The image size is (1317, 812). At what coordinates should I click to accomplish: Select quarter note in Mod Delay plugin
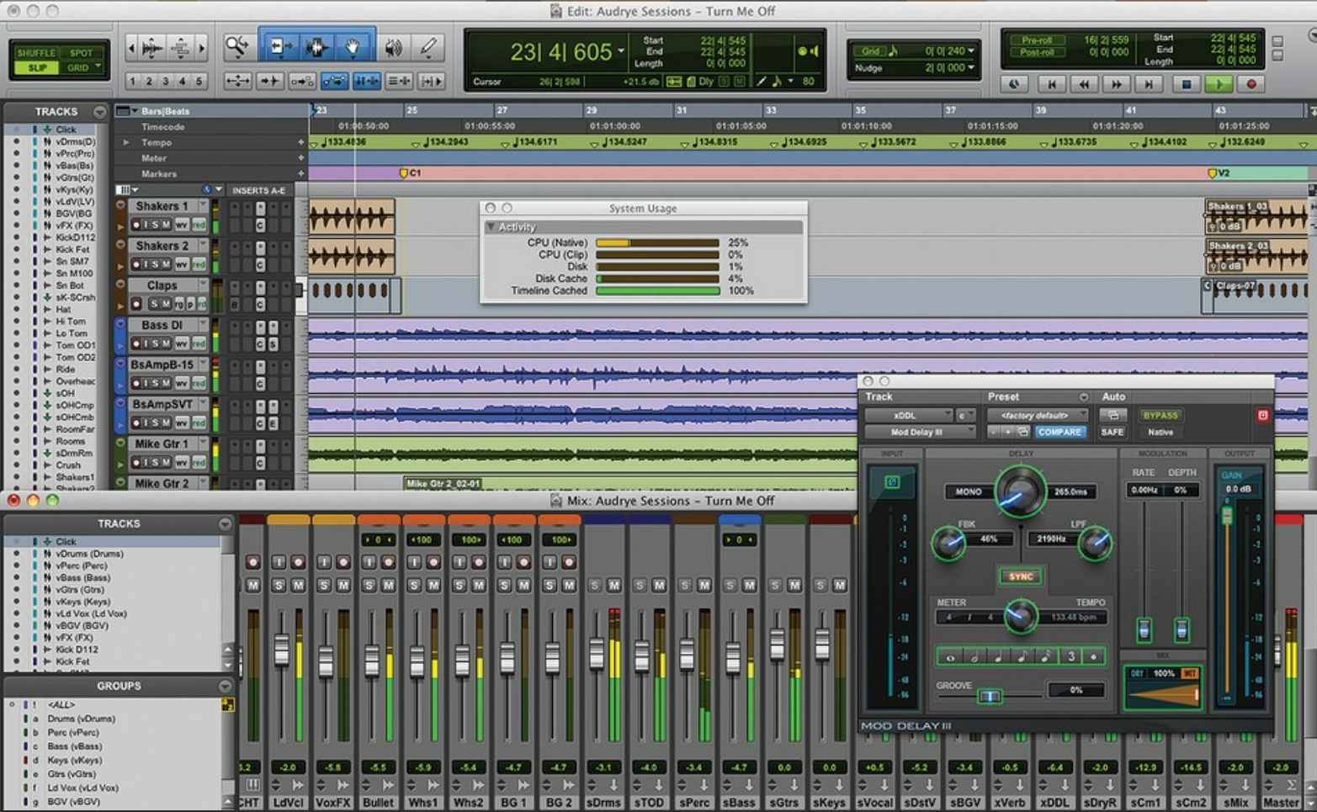(998, 657)
